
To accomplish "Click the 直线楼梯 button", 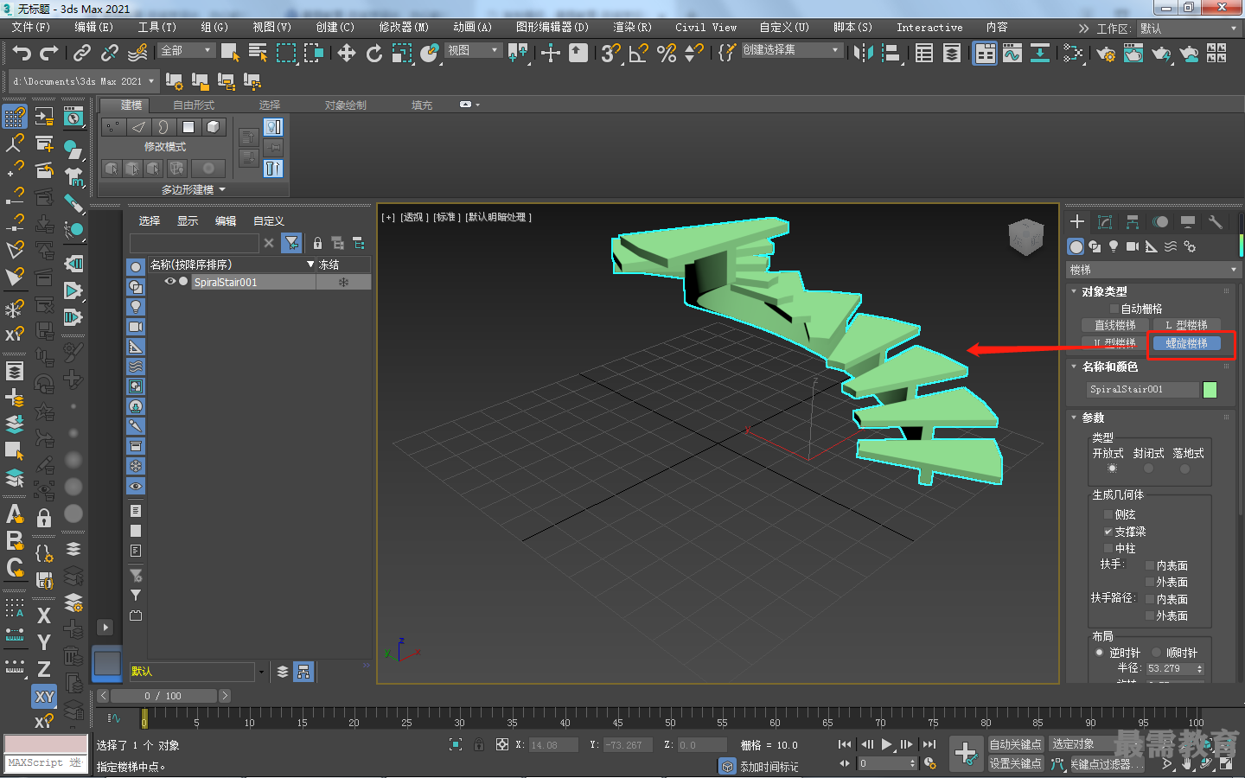I will pyautogui.click(x=1115, y=325).
